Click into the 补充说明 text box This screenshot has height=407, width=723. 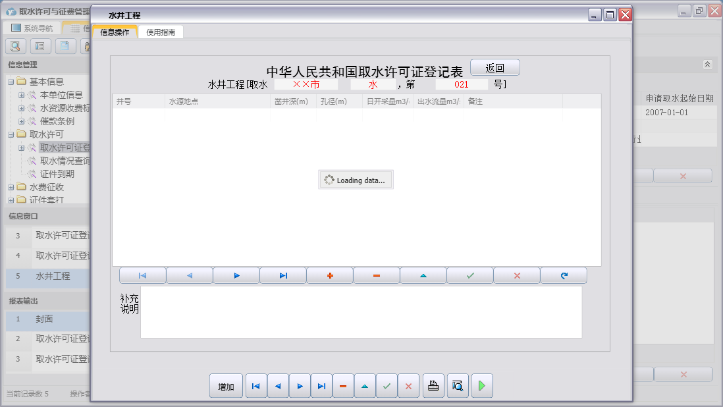pos(361,312)
